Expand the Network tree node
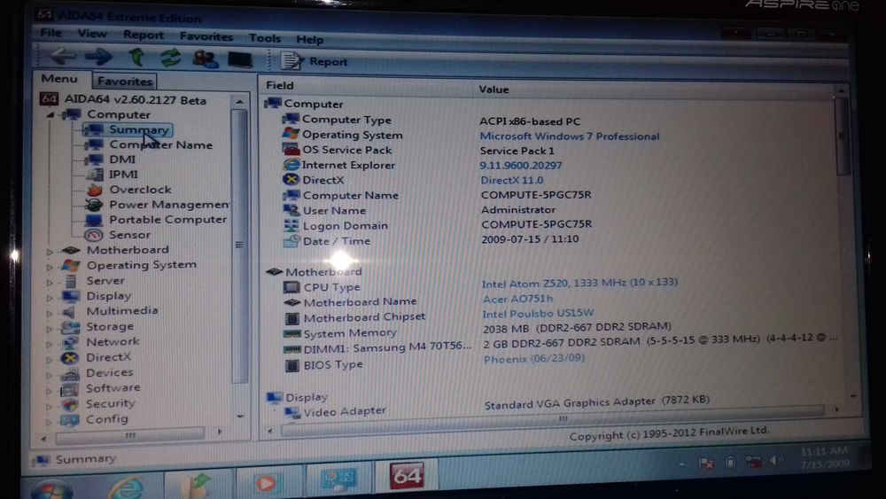The height and width of the screenshot is (499, 886). tap(50, 344)
